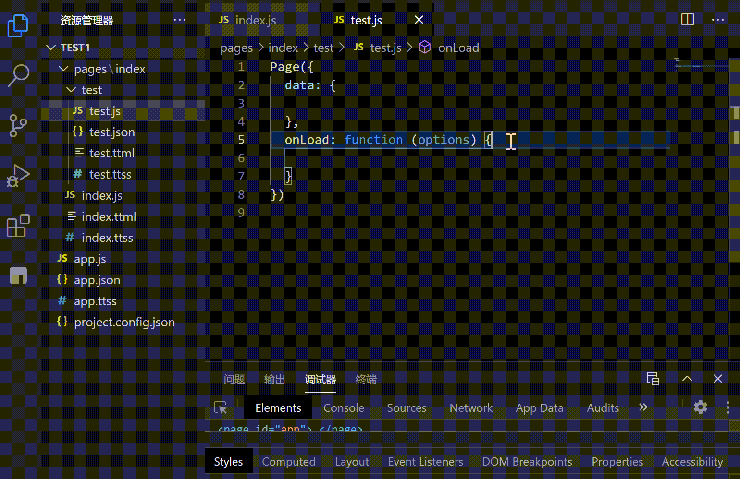
Task: Click the editor vertical scrollbar
Action: coord(735,159)
